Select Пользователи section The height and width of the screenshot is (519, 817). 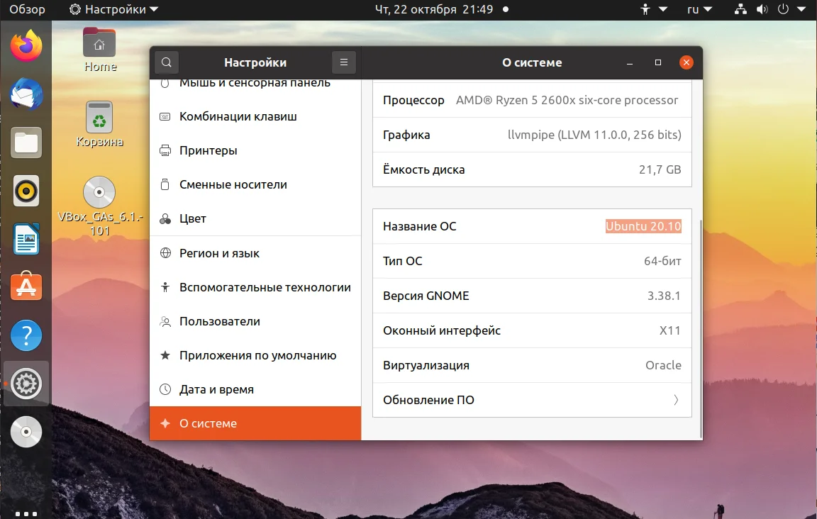tap(255, 321)
